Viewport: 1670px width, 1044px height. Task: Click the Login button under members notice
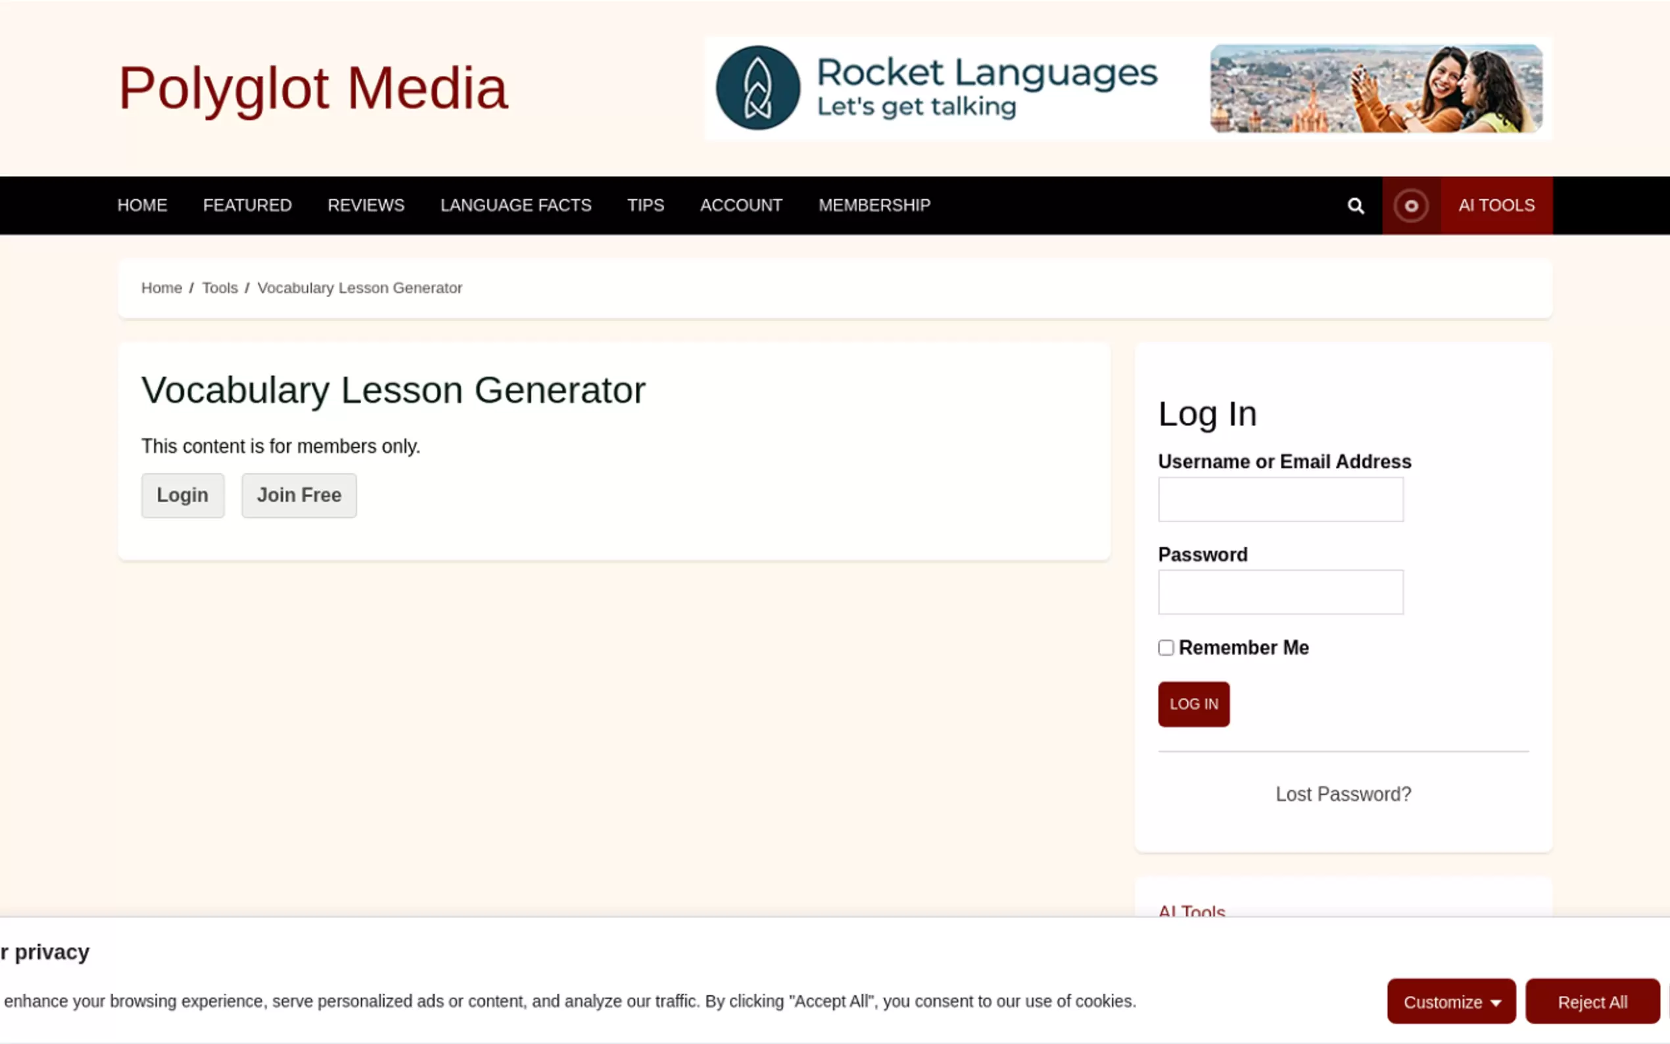point(182,495)
